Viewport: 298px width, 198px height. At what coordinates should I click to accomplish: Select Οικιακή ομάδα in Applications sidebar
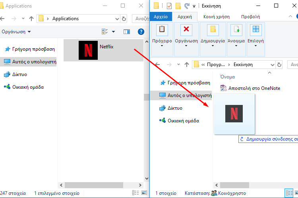tap(24, 87)
